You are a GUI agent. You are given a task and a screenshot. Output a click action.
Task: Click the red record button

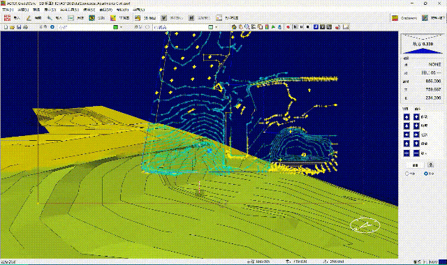coord(288,27)
